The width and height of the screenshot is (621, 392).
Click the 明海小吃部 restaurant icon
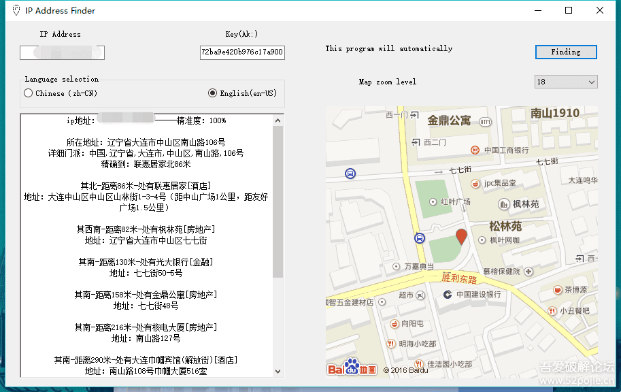click(x=391, y=344)
